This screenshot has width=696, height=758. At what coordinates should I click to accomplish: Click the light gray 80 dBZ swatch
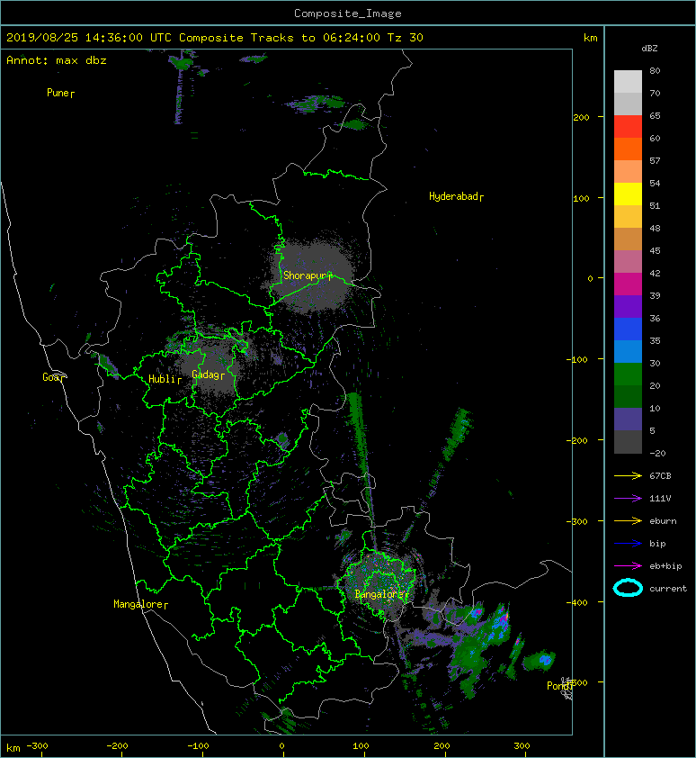tap(628, 82)
